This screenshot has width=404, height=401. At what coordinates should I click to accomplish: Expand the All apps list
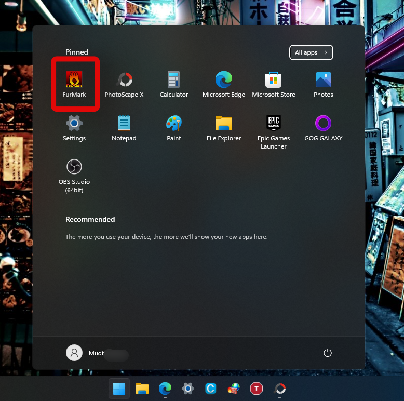pos(311,52)
